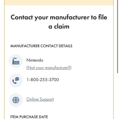Click the phone chat contact icon

click(x=16, y=80)
